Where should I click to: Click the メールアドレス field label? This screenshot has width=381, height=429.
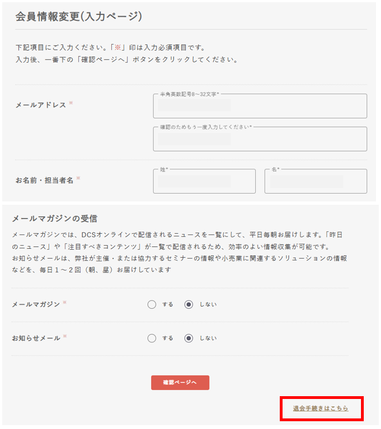click(x=41, y=105)
